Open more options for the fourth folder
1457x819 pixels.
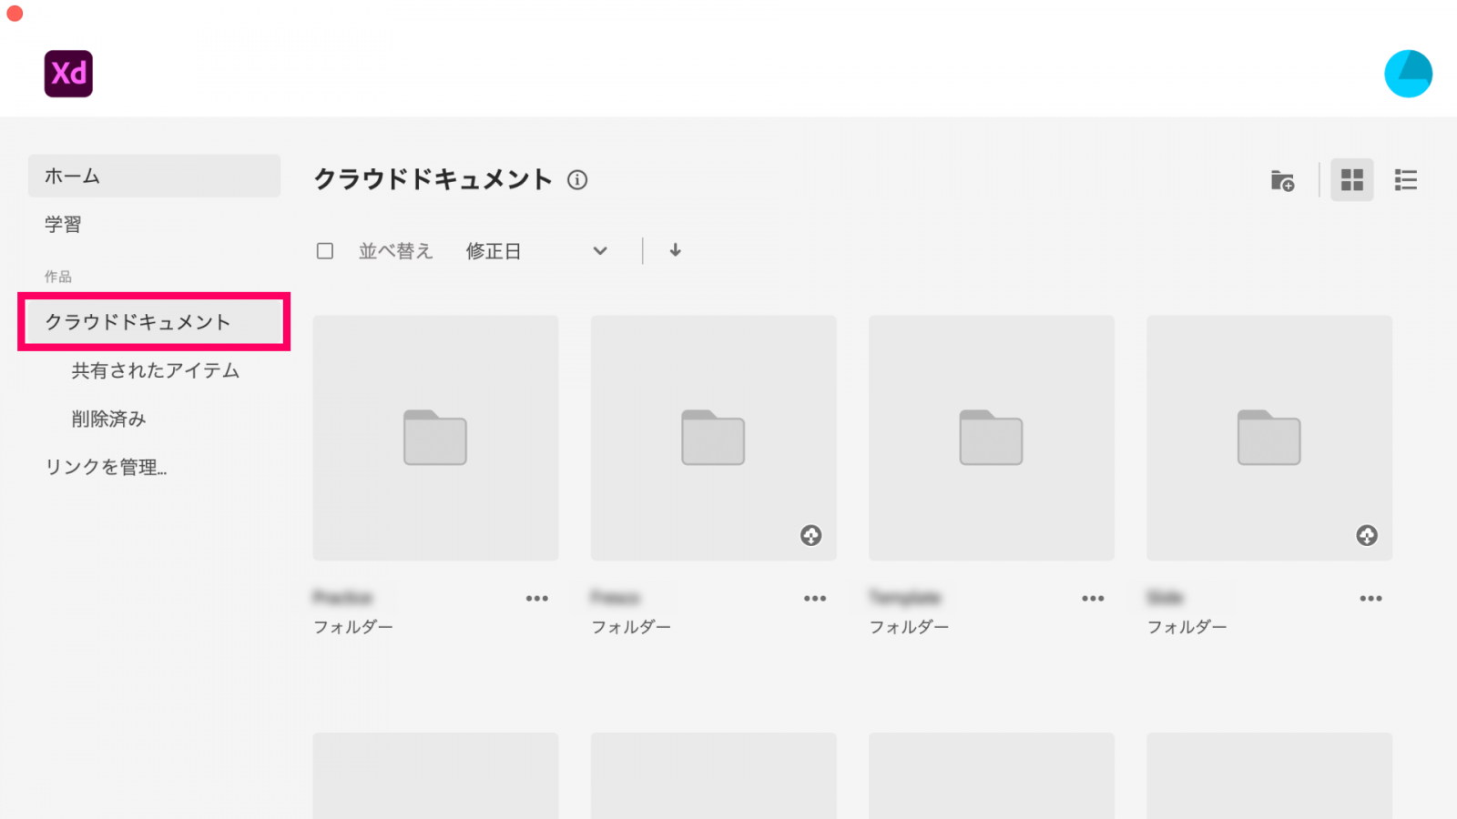[1371, 599]
